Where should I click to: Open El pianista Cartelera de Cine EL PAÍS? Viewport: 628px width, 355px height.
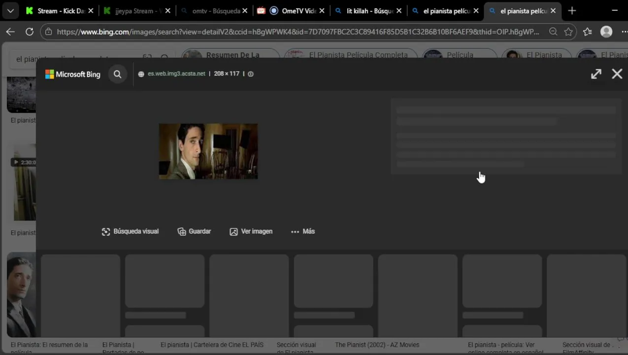(212, 345)
